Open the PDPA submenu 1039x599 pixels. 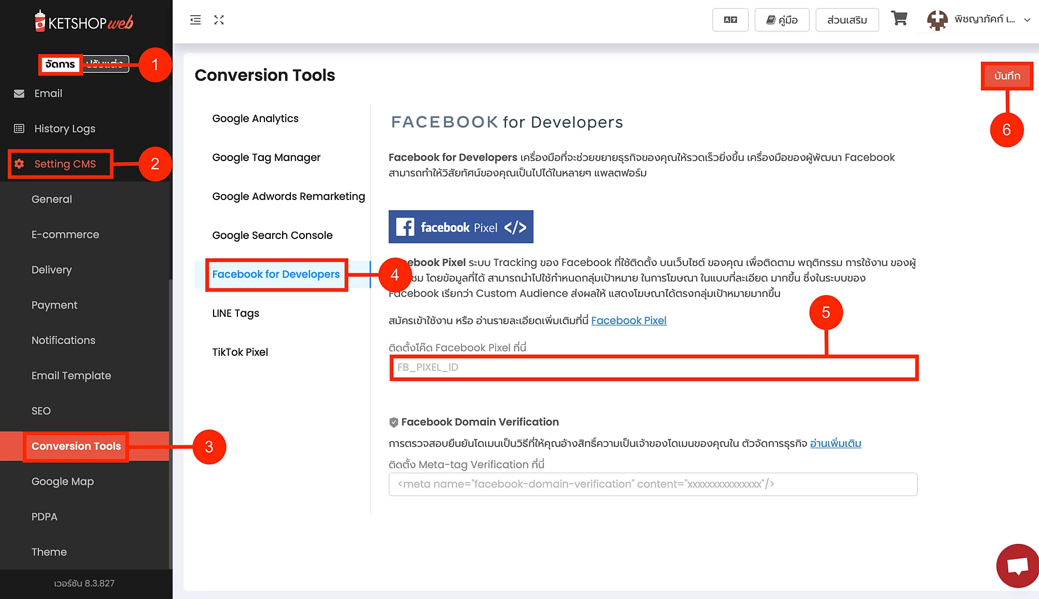coord(44,517)
